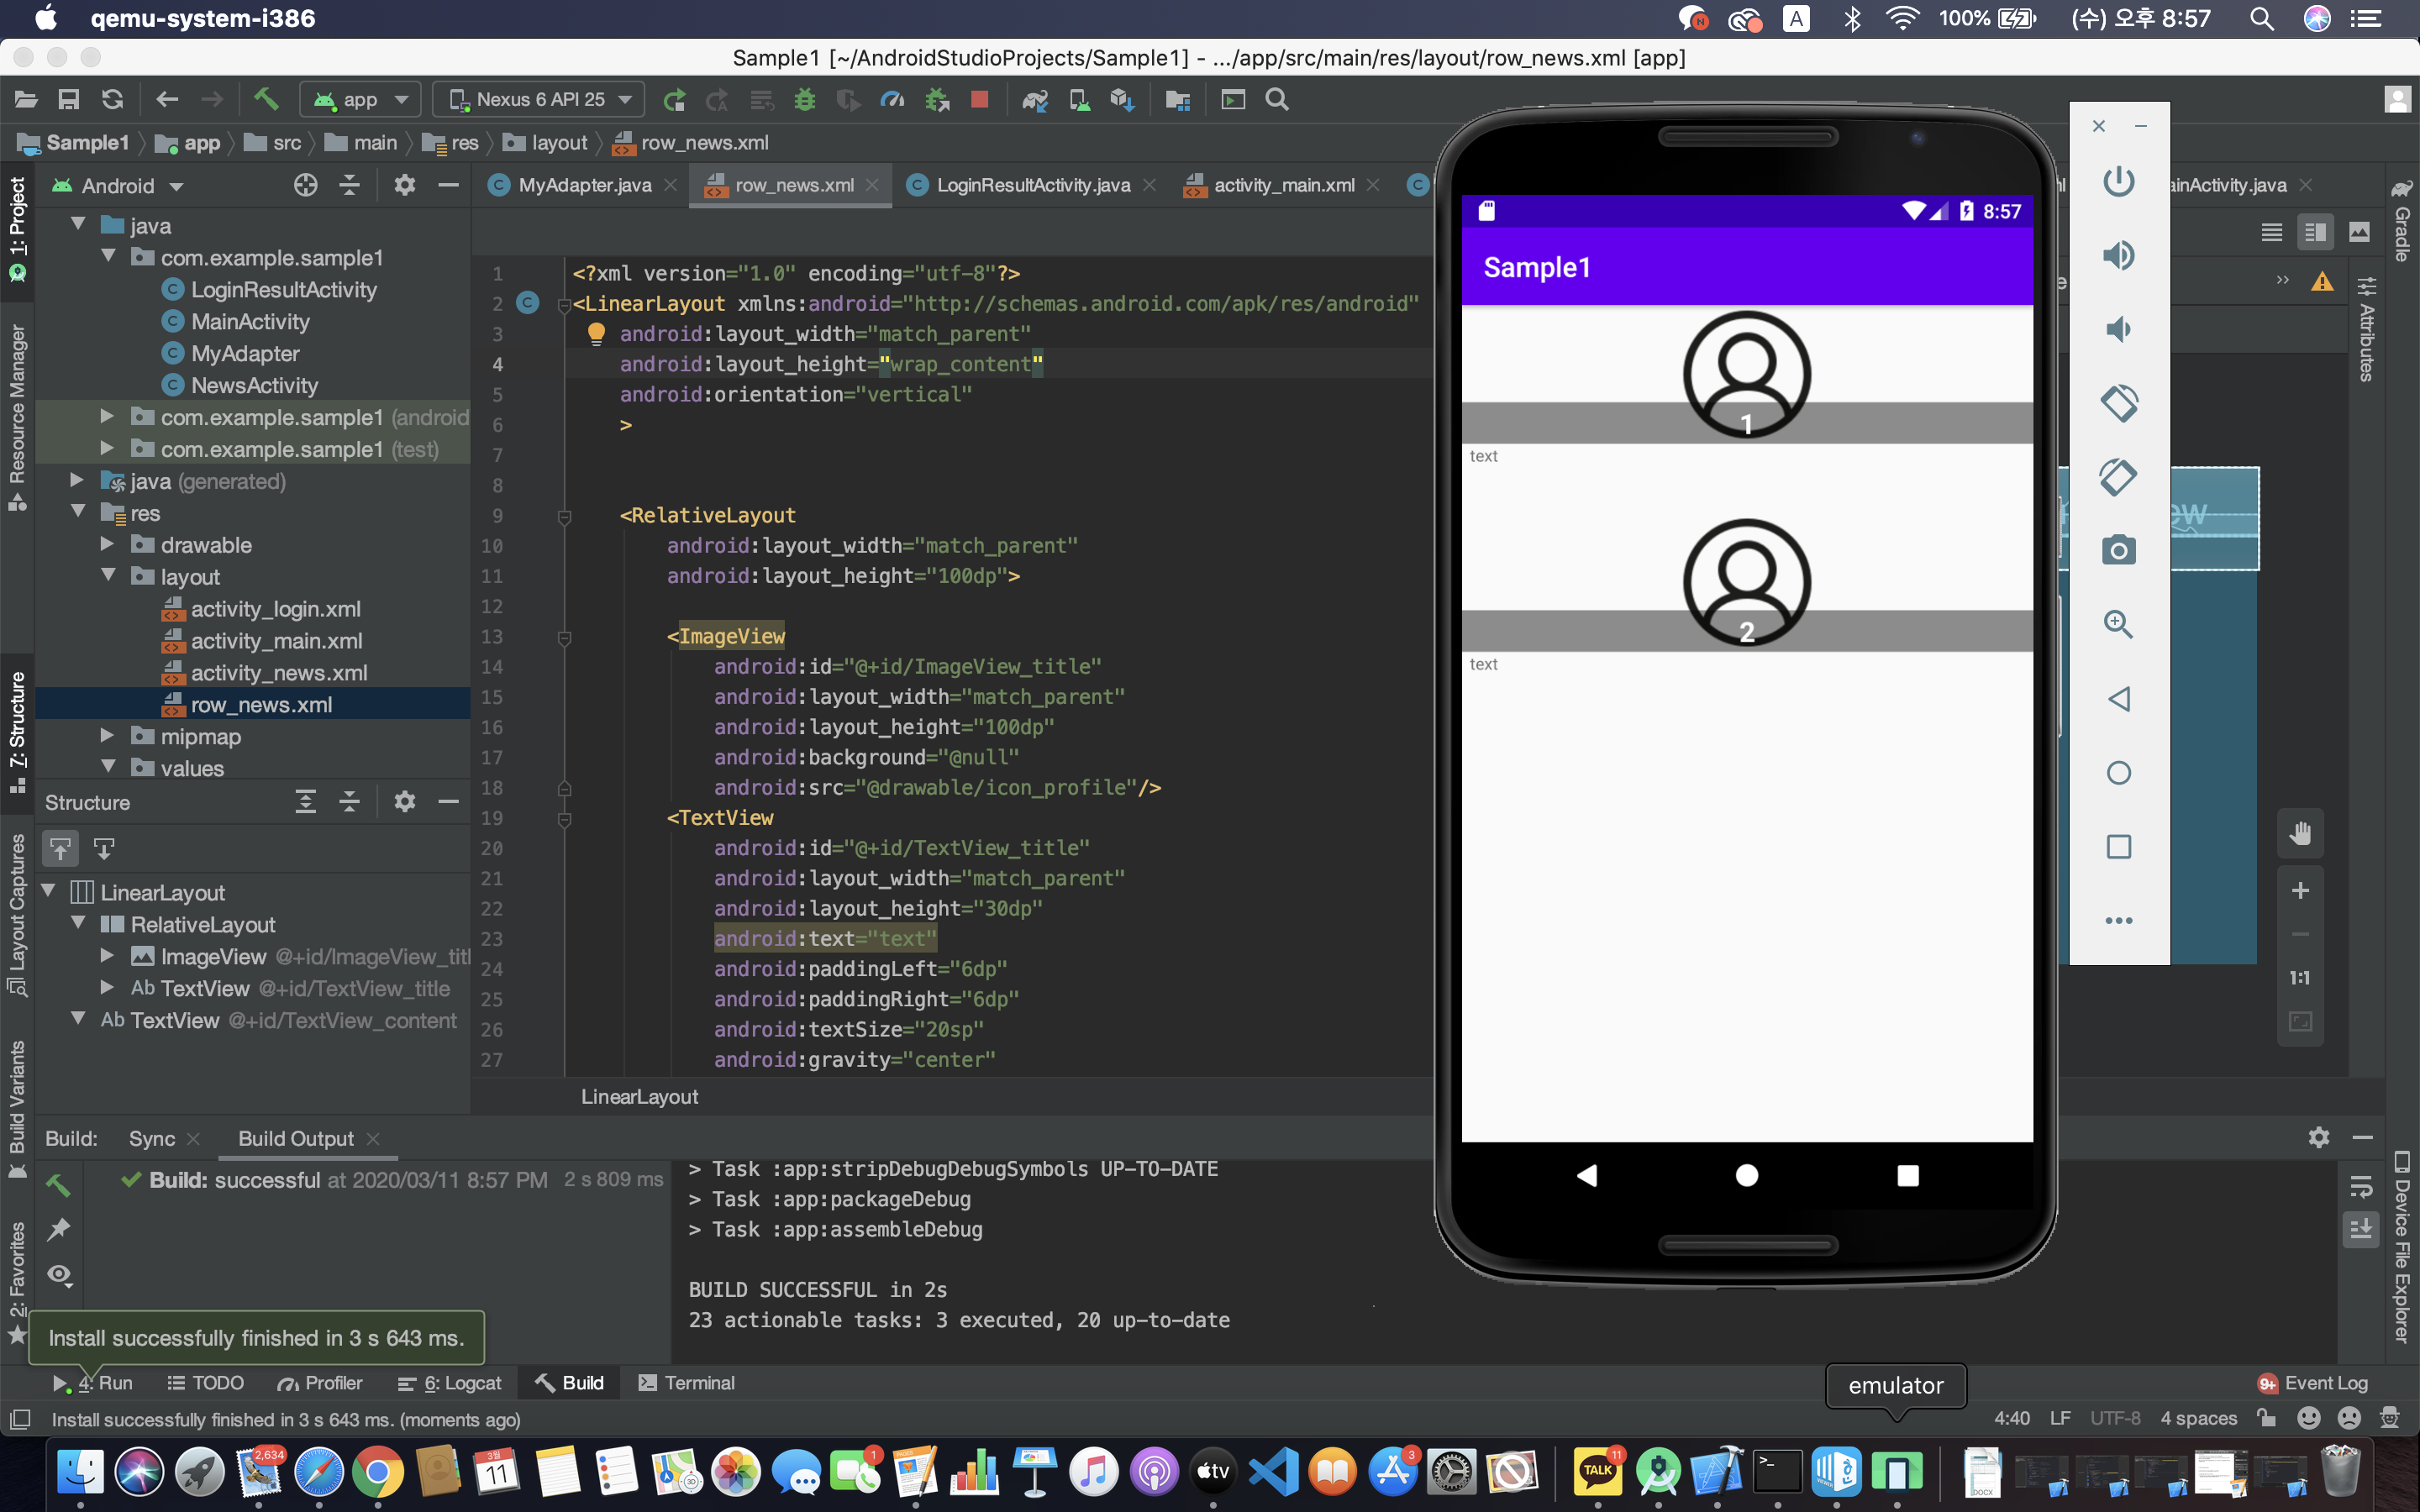
Task: Click the Make Project hammer icon
Action: 266,99
